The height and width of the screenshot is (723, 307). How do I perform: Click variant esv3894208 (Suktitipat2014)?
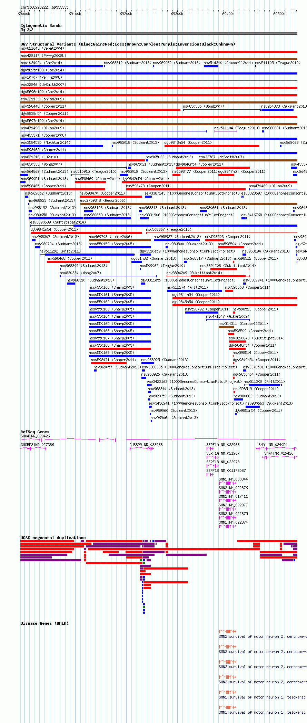(228, 266)
